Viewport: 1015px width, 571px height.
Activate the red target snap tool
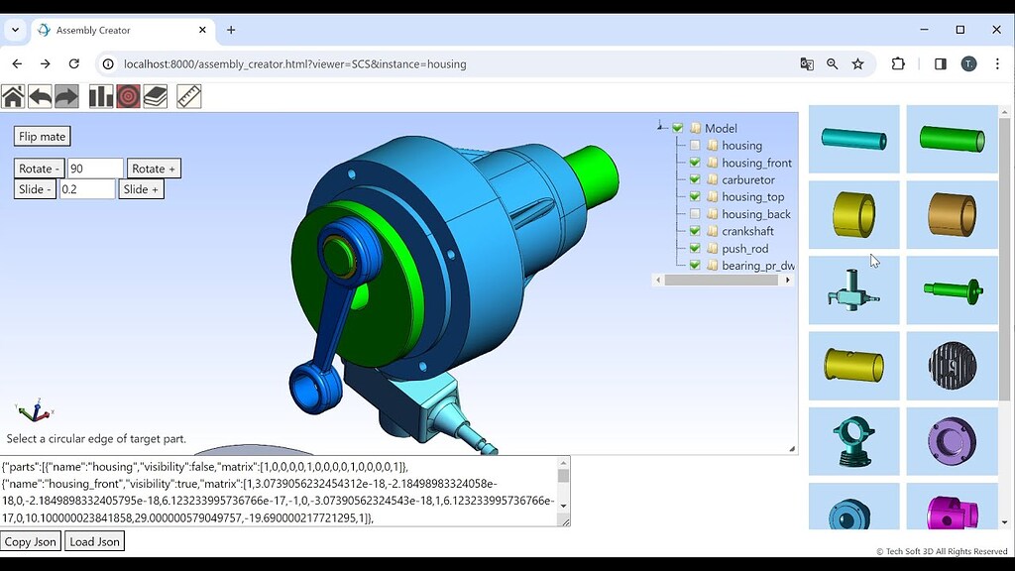[x=128, y=95]
